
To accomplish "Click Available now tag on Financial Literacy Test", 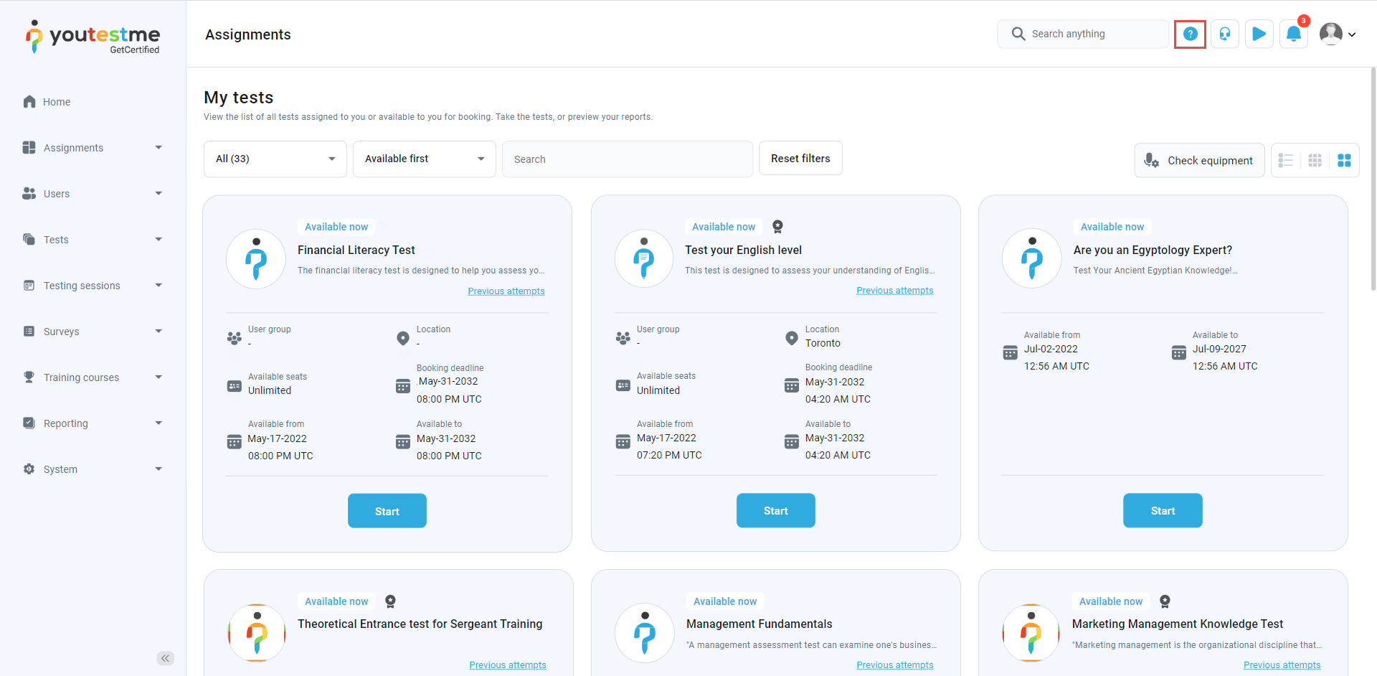I will (x=336, y=227).
